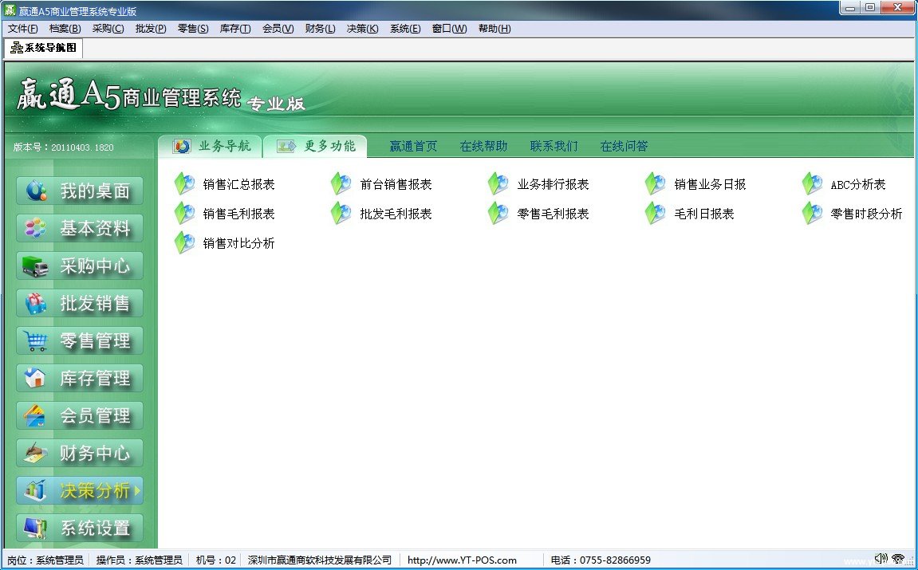The image size is (918, 570).
Task: Click the 零售时段分析 label
Action: coord(866,214)
